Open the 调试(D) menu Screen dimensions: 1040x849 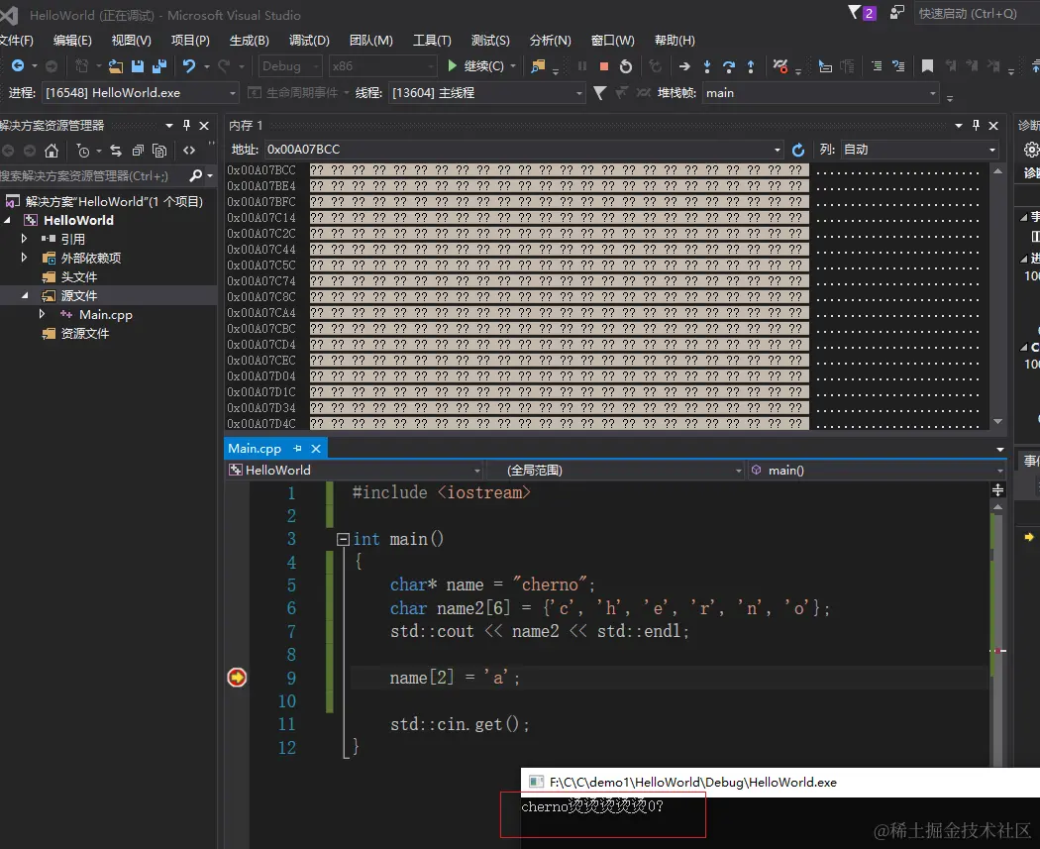click(309, 41)
